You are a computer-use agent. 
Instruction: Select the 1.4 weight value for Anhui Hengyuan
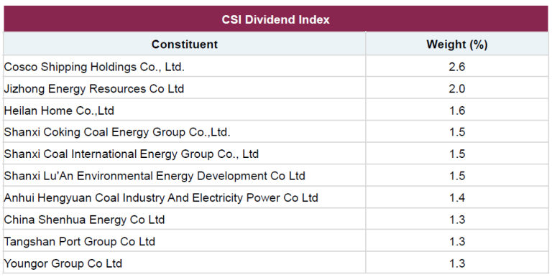pos(457,197)
